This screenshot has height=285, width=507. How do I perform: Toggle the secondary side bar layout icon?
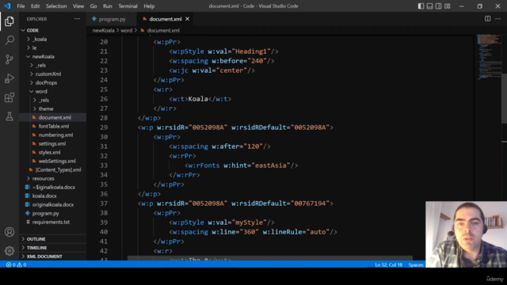pos(438,6)
